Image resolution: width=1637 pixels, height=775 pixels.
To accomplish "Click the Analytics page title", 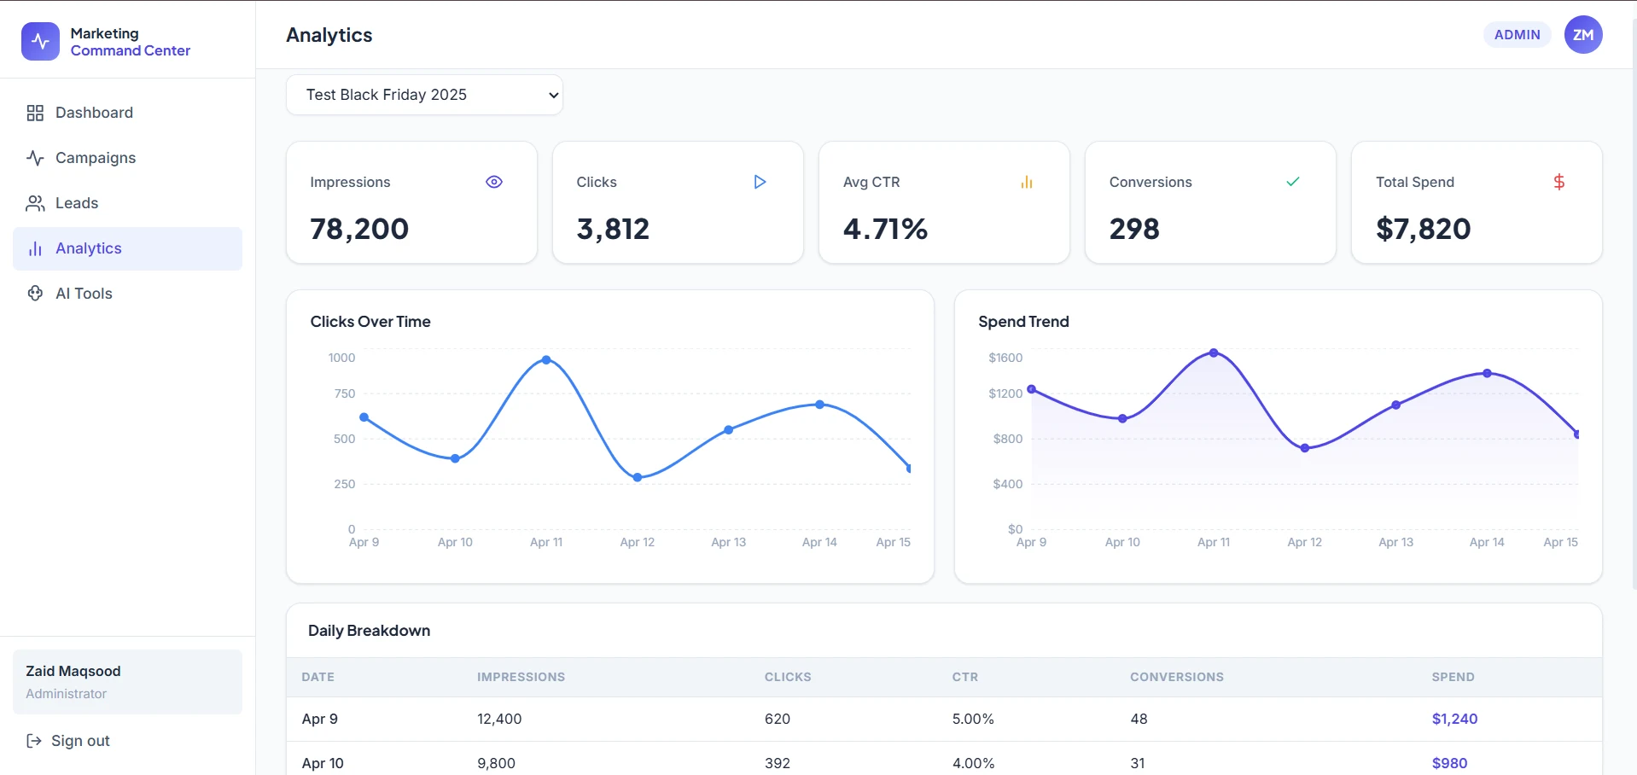I will click(x=329, y=35).
